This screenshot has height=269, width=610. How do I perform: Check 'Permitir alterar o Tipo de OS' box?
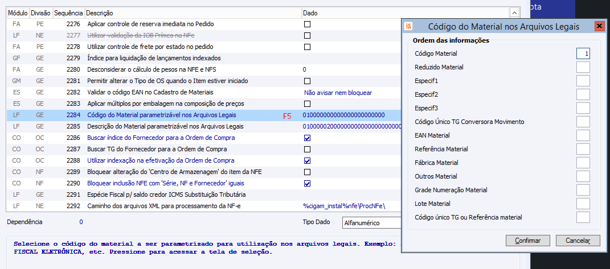coord(307,81)
